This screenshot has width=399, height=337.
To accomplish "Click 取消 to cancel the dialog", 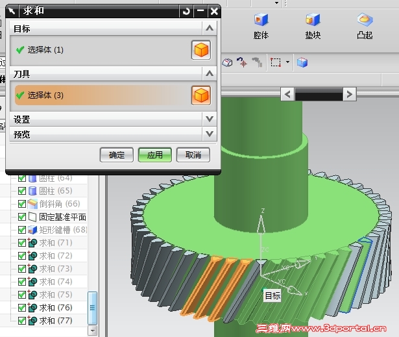I will coord(193,155).
